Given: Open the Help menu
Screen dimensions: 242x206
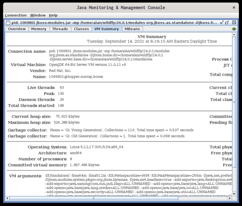Looking at the screenshot, I should (x=53, y=15).
